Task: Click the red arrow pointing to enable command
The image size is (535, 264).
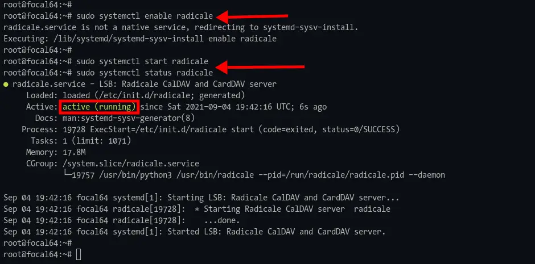Action: (x=253, y=16)
